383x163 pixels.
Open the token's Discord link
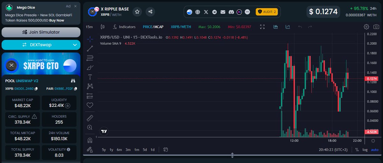point(231,12)
